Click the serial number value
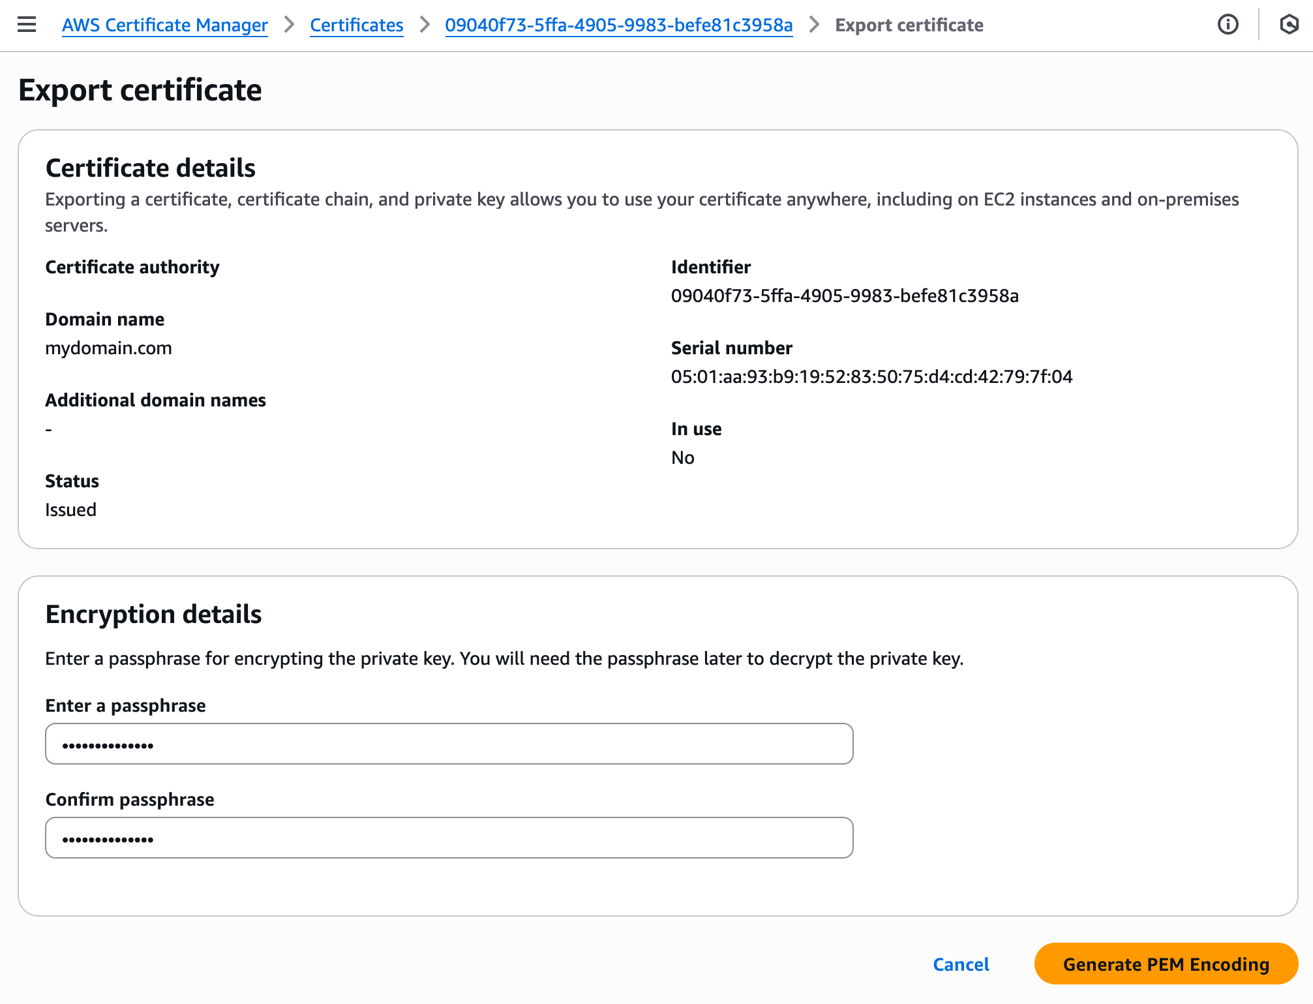This screenshot has width=1313, height=1004. click(871, 376)
